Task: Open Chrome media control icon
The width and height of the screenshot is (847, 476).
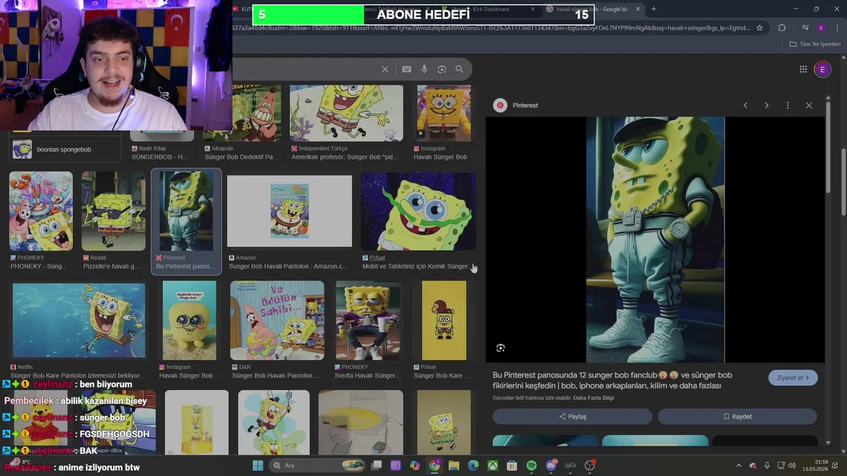Action: tap(805, 28)
